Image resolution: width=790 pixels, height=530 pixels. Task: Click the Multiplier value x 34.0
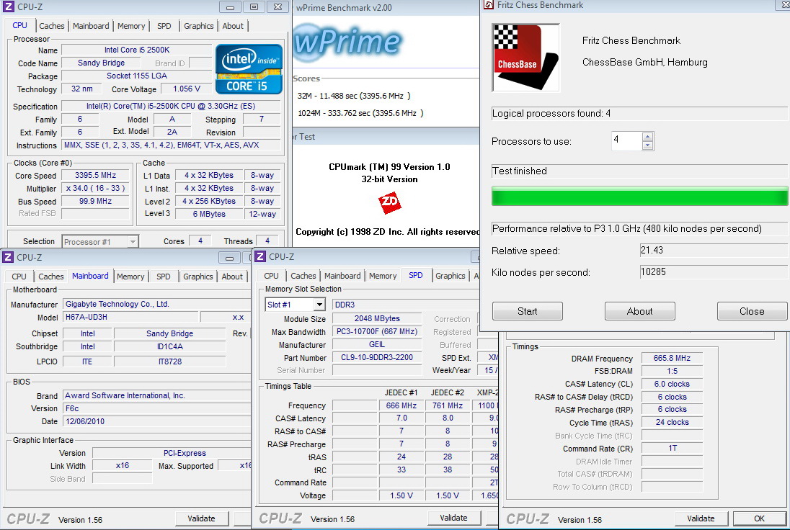click(x=96, y=188)
